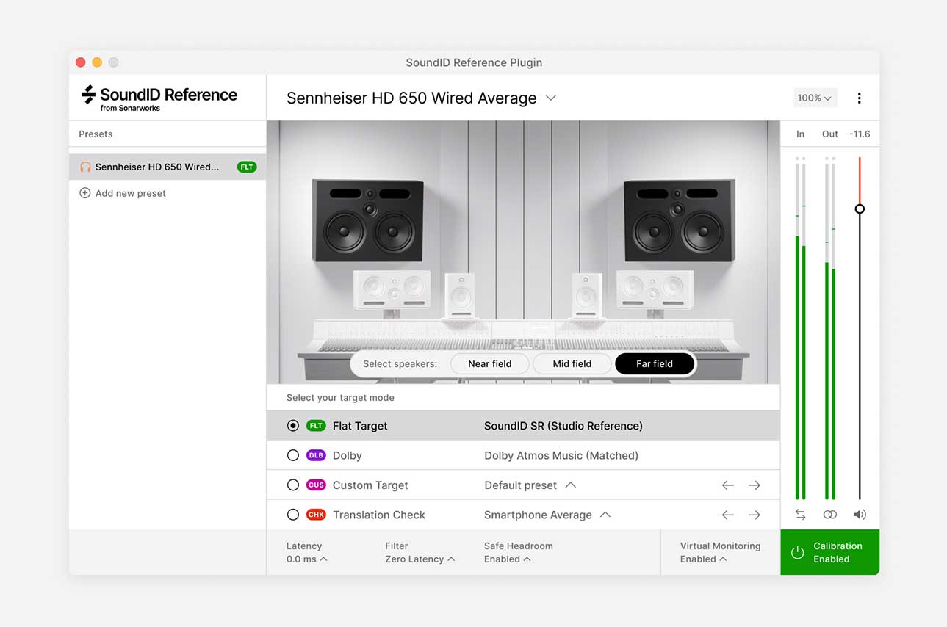This screenshot has height=627, width=947.
Task: Click the In/Out channel swap arrows icon
Action: [800, 515]
